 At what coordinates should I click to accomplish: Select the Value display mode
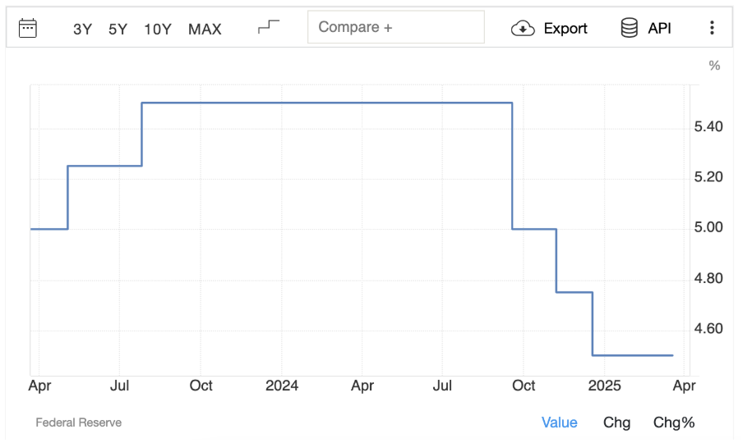[559, 422]
